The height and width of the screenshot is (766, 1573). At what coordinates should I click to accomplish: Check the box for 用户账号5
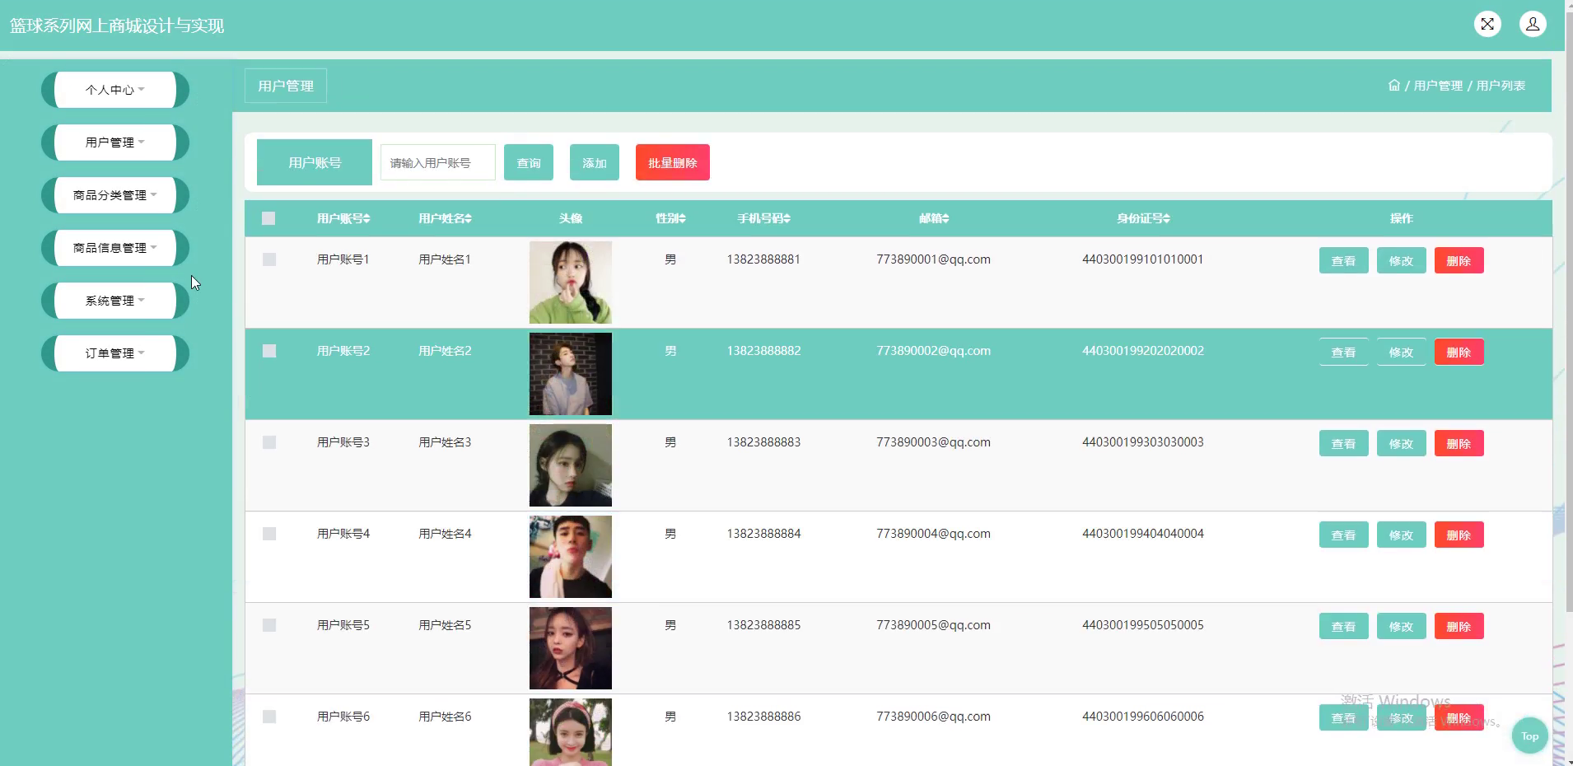click(269, 625)
